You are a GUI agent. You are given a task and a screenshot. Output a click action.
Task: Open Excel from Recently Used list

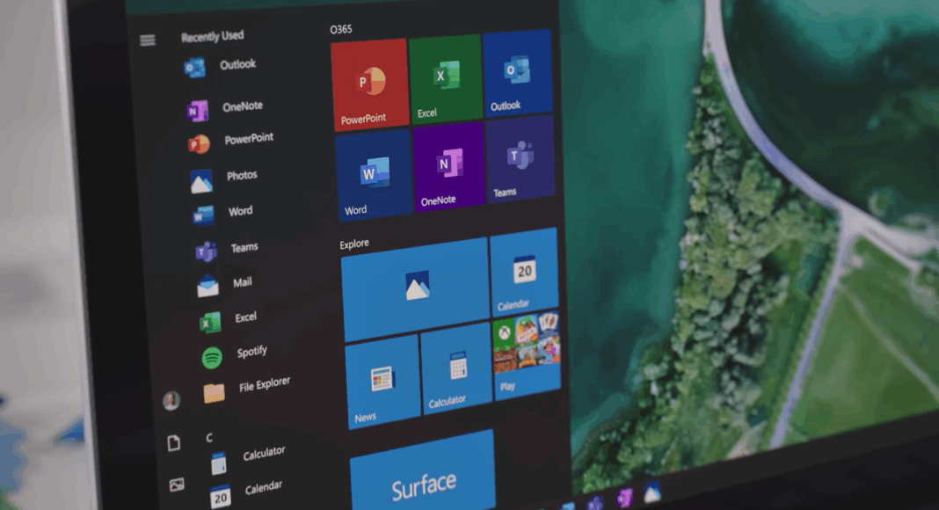(229, 320)
